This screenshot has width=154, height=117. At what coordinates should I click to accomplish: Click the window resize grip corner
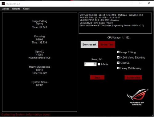(152, 115)
